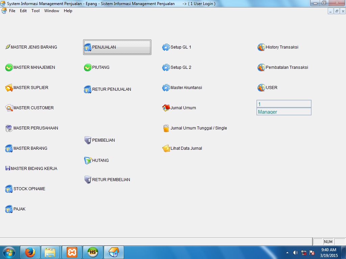Click the Setup GL 1 gear icon

pos(166,47)
